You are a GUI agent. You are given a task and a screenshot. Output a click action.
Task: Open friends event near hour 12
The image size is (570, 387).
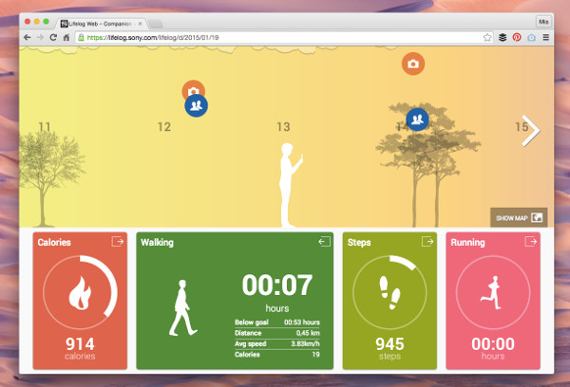click(197, 105)
